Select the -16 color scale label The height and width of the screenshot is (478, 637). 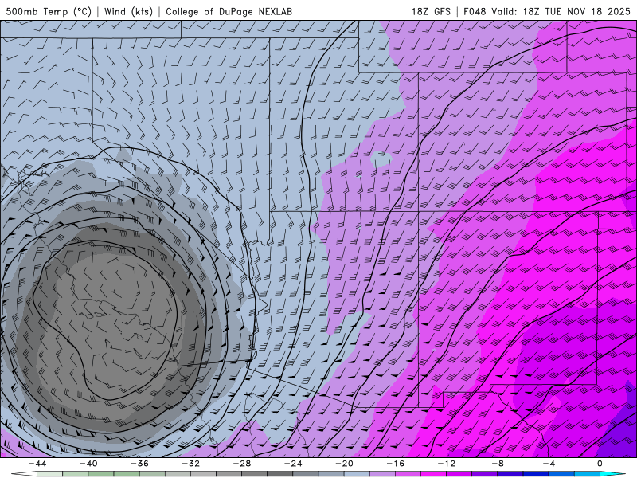(x=396, y=464)
